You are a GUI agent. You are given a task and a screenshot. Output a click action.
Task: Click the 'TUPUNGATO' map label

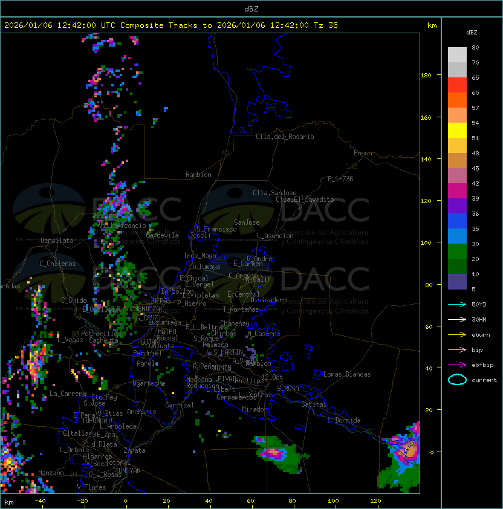coord(98,420)
